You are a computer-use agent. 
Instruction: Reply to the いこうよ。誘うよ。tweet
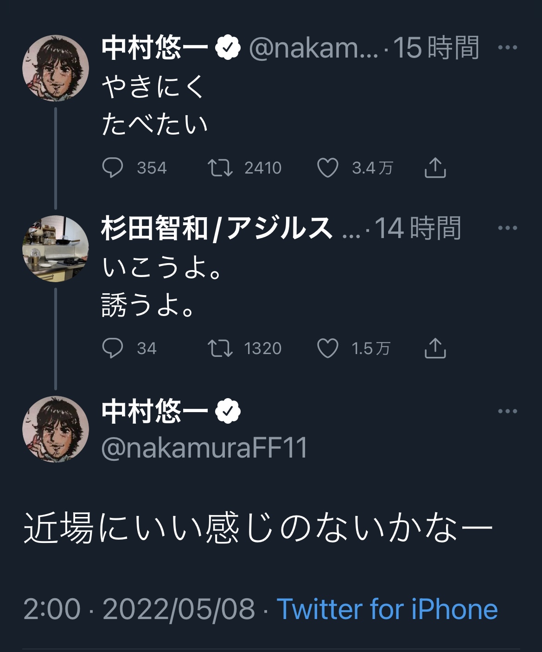pos(113,349)
